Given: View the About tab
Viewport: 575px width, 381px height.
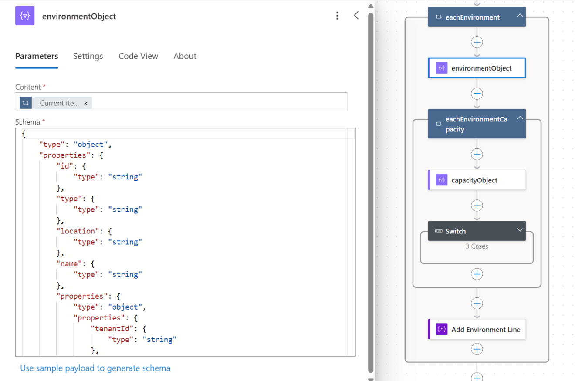Looking at the screenshot, I should (185, 56).
